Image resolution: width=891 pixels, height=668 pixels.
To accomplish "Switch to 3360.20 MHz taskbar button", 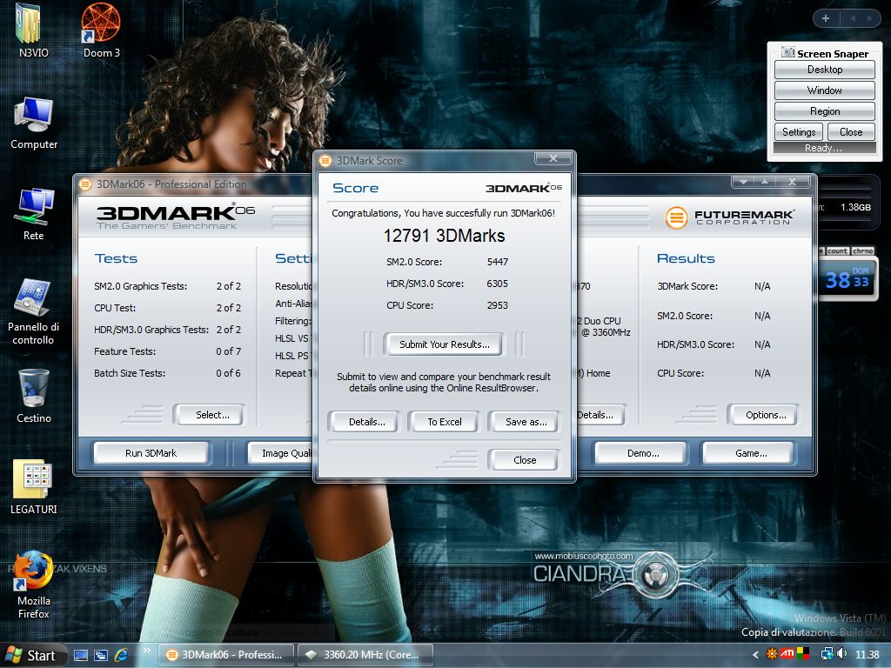I will point(365,655).
